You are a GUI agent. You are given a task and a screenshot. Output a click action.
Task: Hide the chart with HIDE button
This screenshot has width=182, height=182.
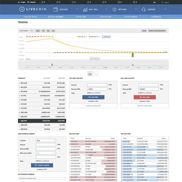pyautogui.click(x=144, y=31)
